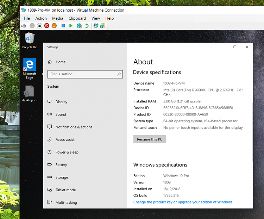Viewport: 264px width, 219px height.
Task: Pause the virtual machine
Action: tap(63, 26)
